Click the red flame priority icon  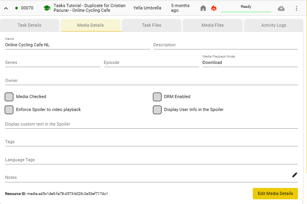click(x=214, y=8)
